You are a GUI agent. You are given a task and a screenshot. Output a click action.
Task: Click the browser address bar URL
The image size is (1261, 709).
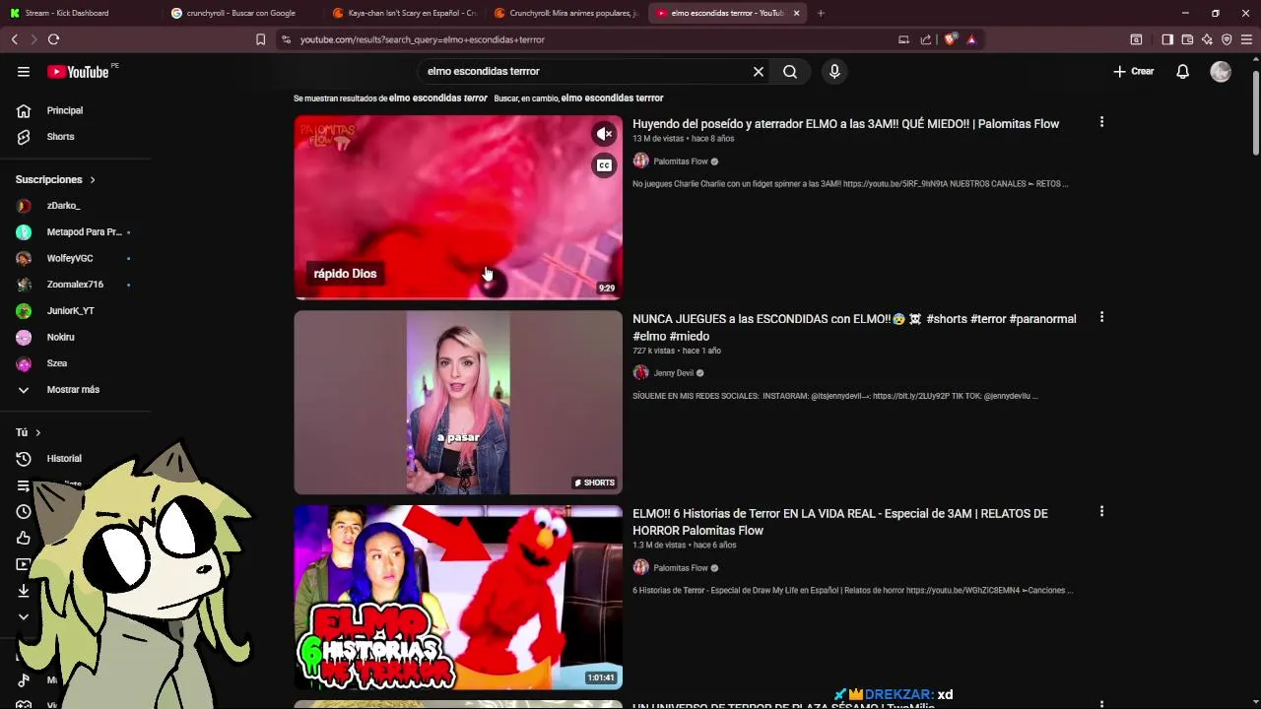(423, 39)
